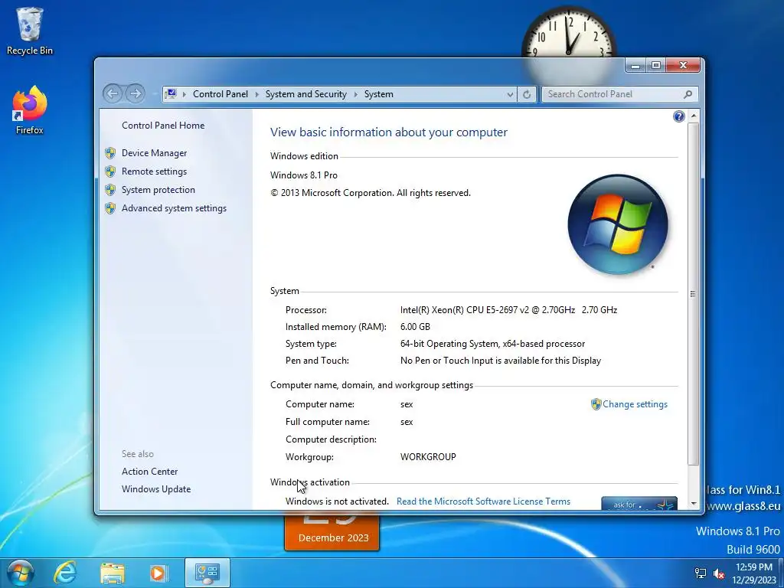
Task: Open the December 2023 calendar gadget
Action: click(332, 533)
